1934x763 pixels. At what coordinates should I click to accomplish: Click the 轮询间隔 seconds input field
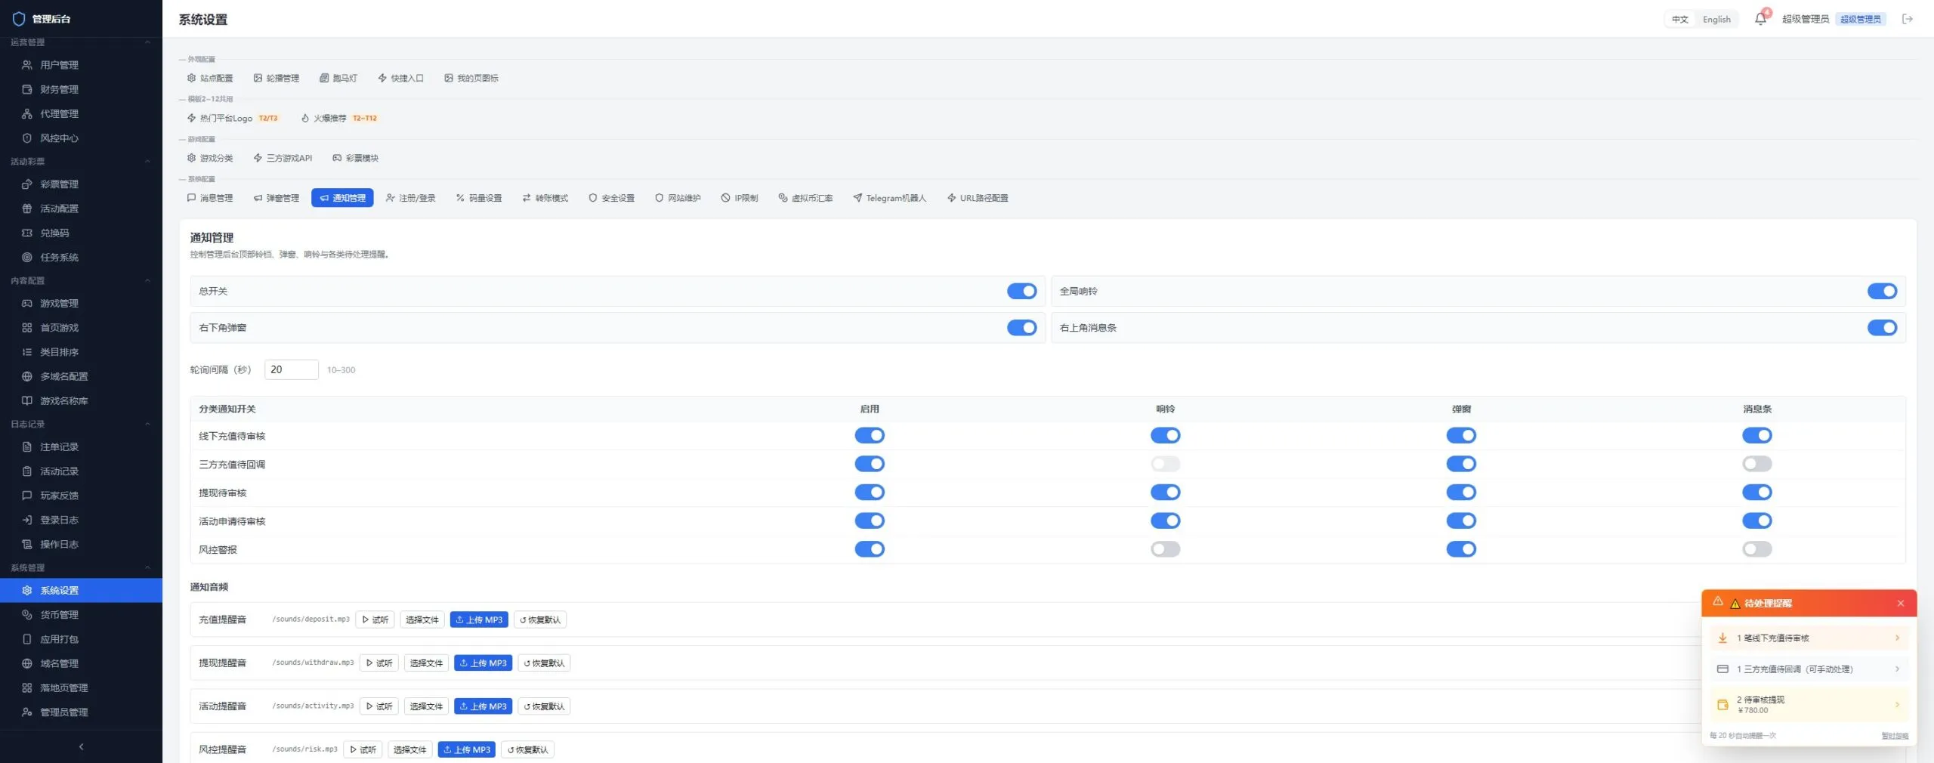coord(292,369)
